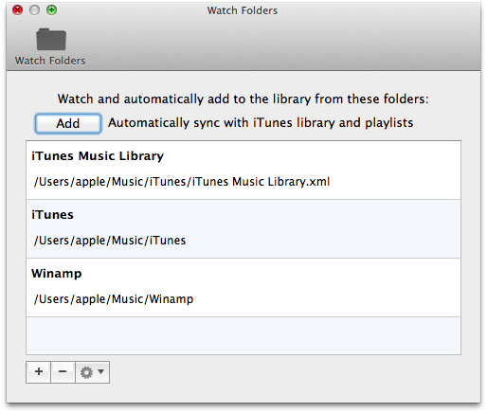The image size is (487, 413).
Task: Select the iTunes watch folder title
Action: coord(52,215)
